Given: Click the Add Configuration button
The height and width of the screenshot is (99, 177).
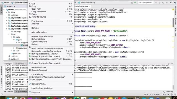Looking at the screenshot, I should (145, 2).
